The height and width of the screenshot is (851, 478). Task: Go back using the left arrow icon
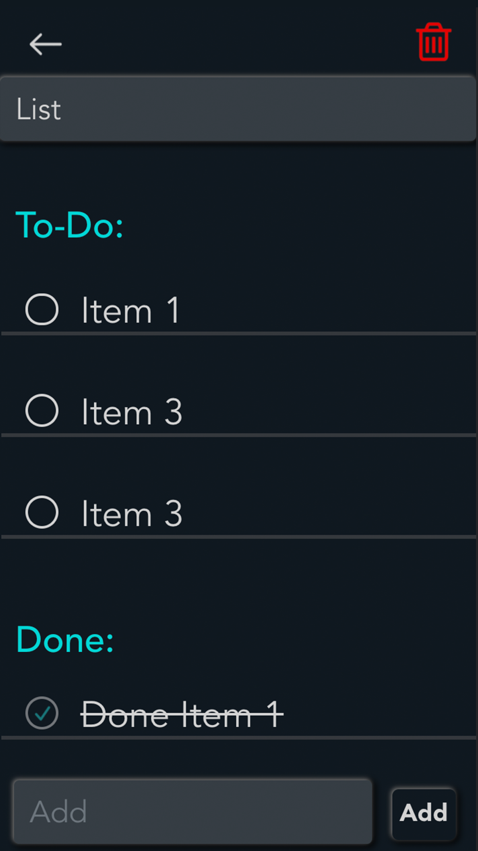coord(45,45)
